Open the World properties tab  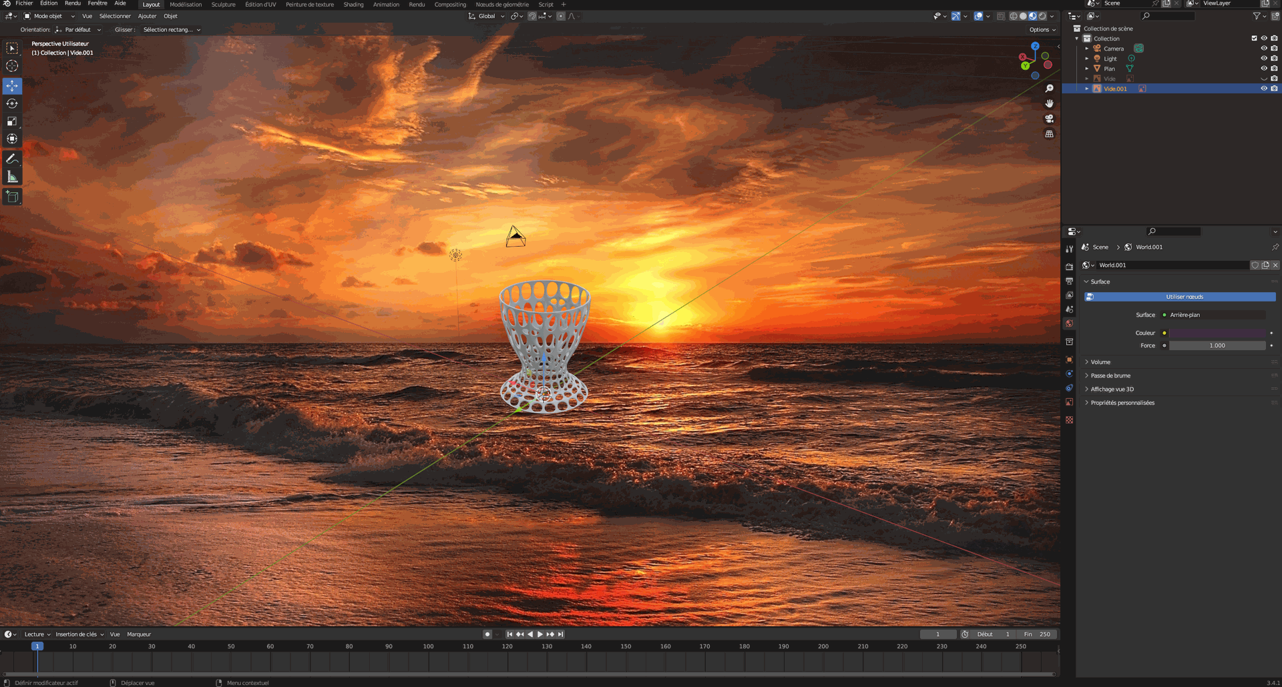coord(1069,323)
